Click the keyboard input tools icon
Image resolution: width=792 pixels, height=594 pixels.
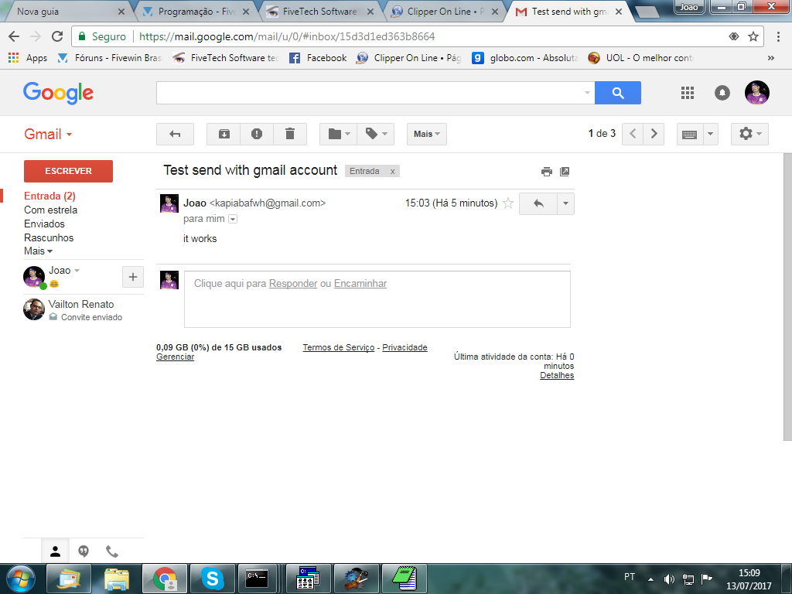click(x=689, y=134)
